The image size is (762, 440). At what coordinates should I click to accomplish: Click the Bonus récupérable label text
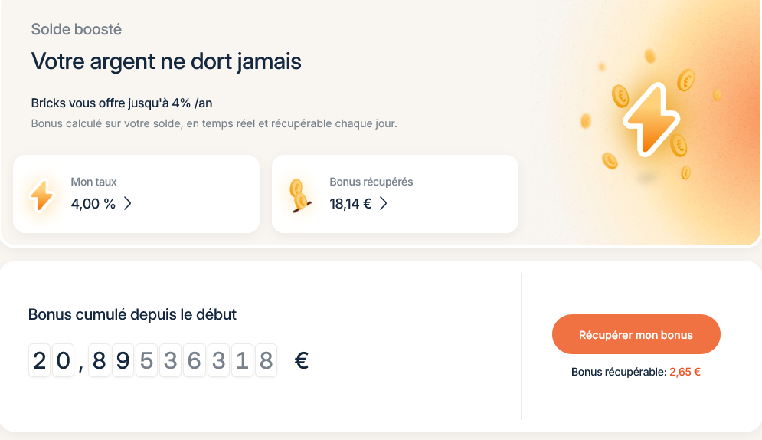618,372
